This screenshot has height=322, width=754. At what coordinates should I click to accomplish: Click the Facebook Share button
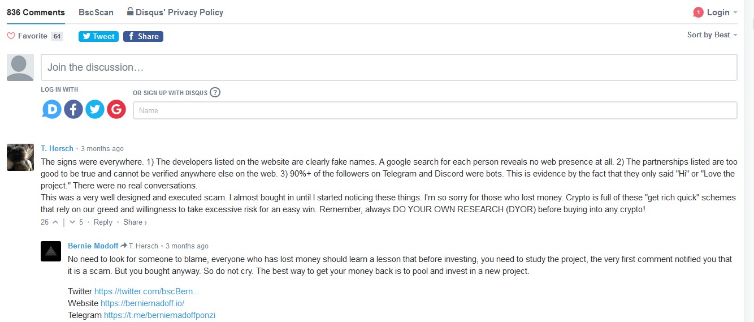tap(143, 36)
